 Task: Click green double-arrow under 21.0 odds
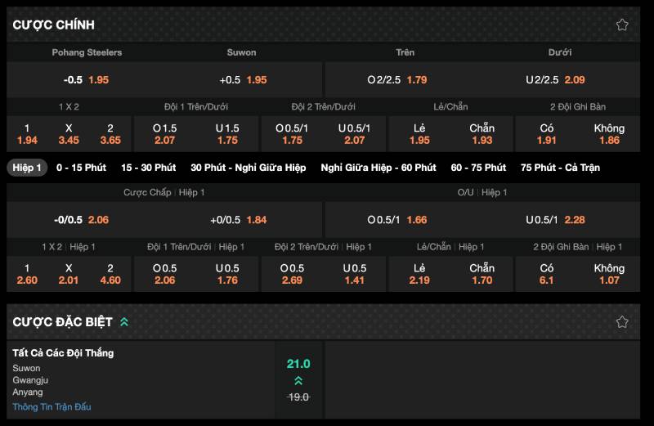point(298,380)
